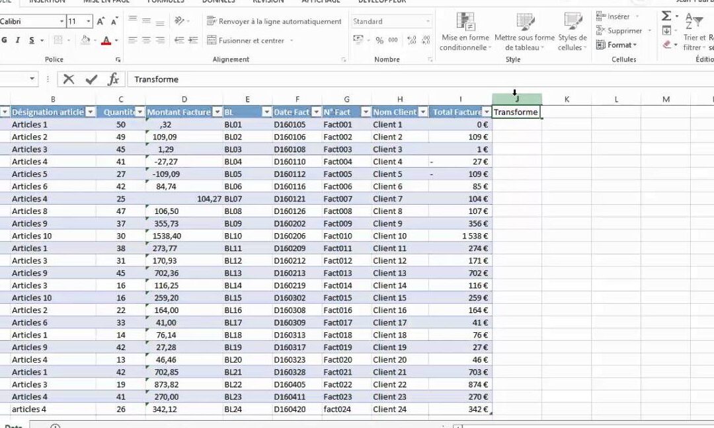Screen dimensions: 714x428
Task: Open the Standard number format dropdown
Action: pos(428,21)
